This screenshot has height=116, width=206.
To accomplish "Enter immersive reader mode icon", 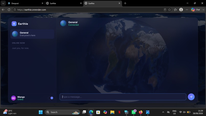I will pos(165,10).
